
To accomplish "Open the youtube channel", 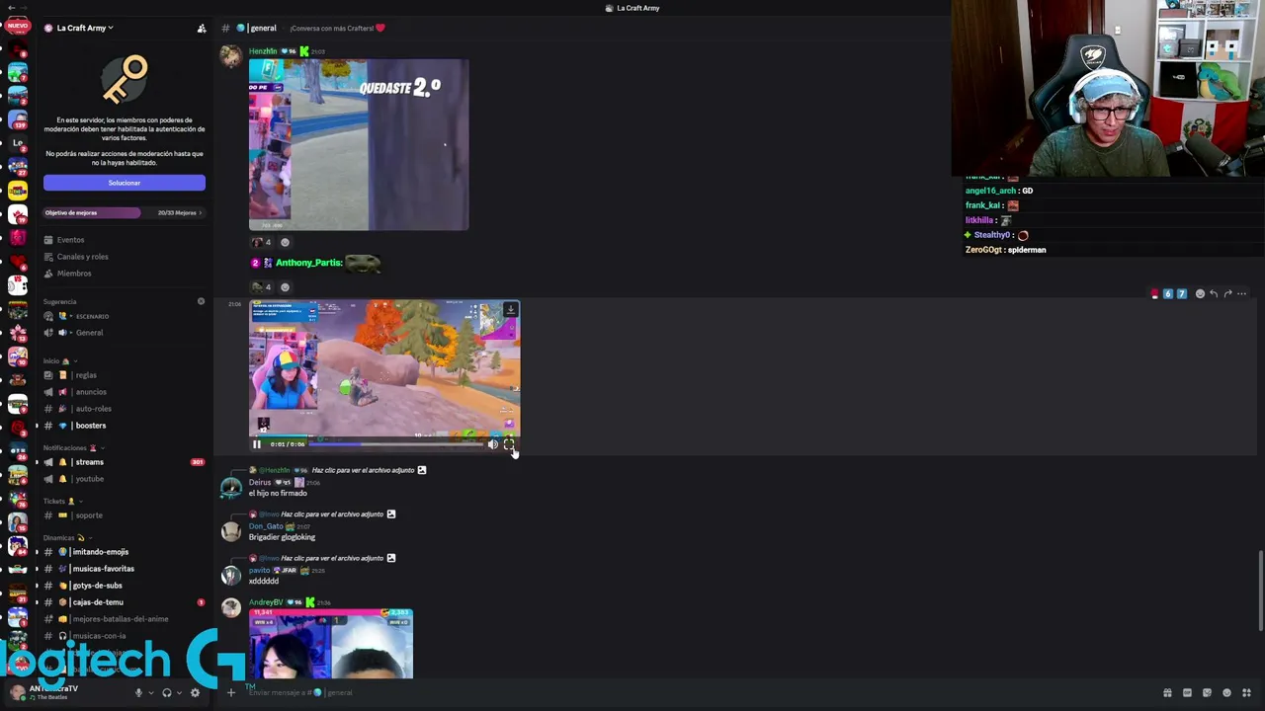I will pyautogui.click(x=89, y=479).
